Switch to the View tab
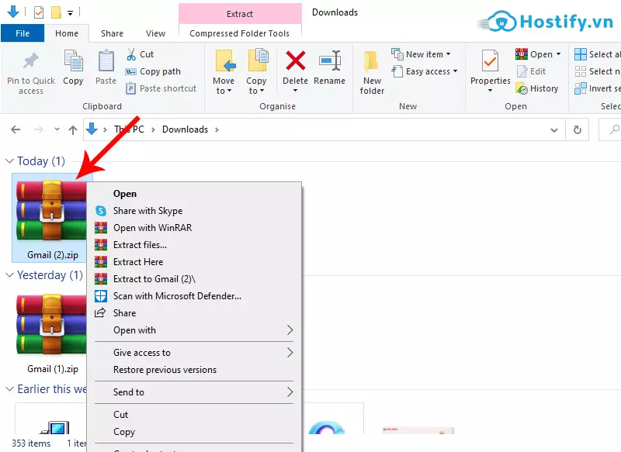621x452 pixels. click(x=156, y=33)
